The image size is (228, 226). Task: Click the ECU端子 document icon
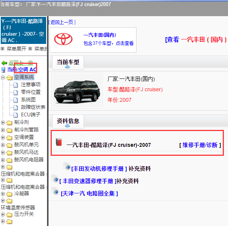[x=16, y=115]
